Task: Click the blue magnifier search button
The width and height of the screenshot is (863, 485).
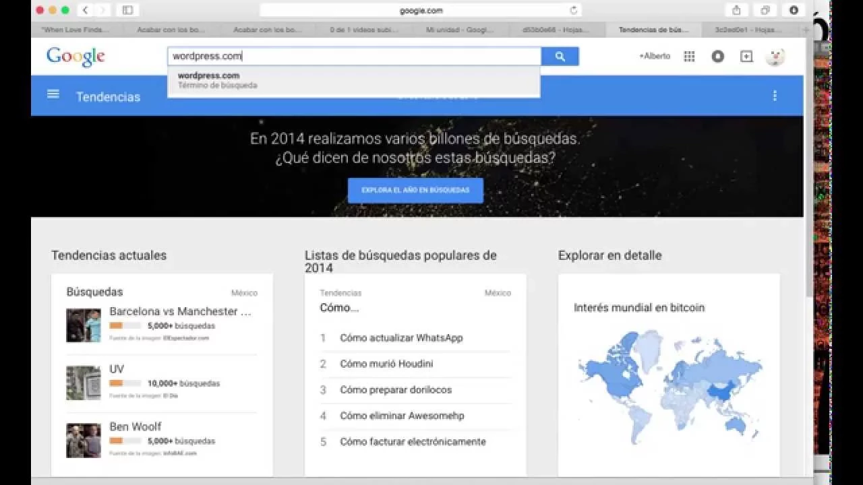Action: coord(560,57)
